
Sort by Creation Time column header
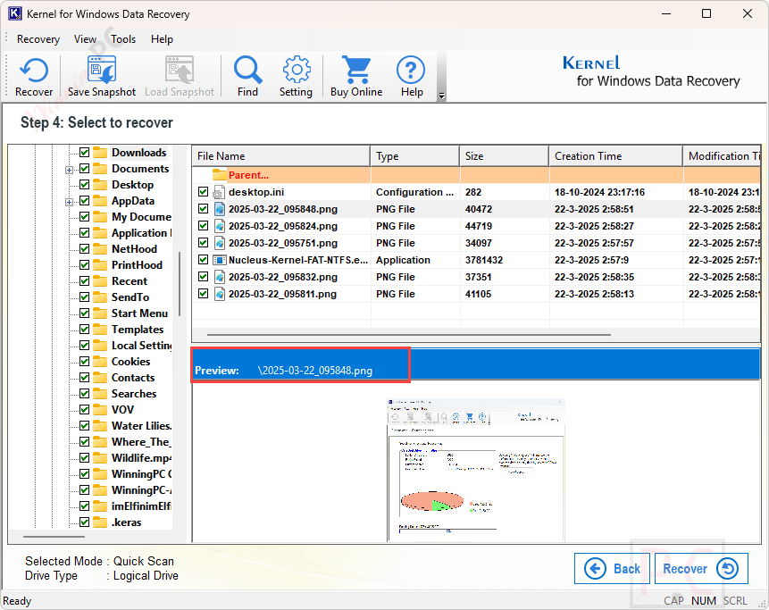pyautogui.click(x=616, y=156)
